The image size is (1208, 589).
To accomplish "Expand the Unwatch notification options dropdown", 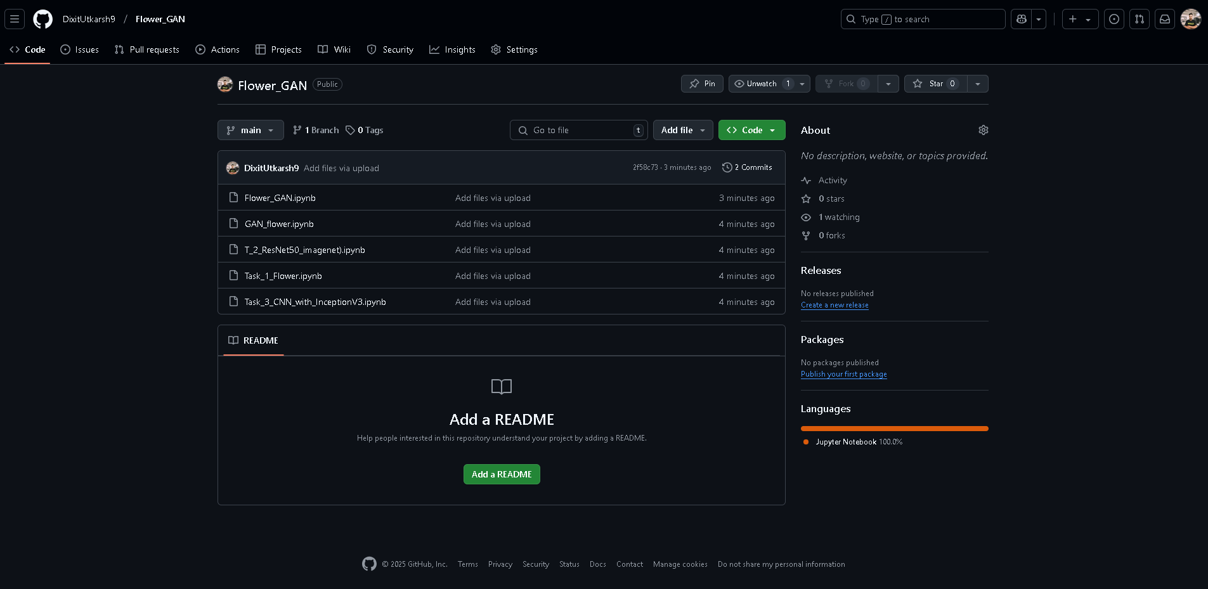I will [x=802, y=84].
